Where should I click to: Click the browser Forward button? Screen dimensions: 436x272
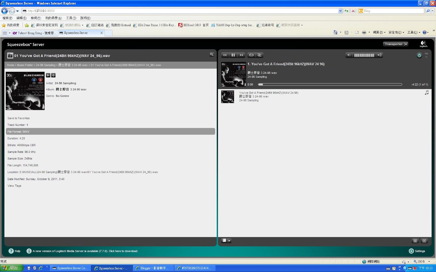(12, 11)
